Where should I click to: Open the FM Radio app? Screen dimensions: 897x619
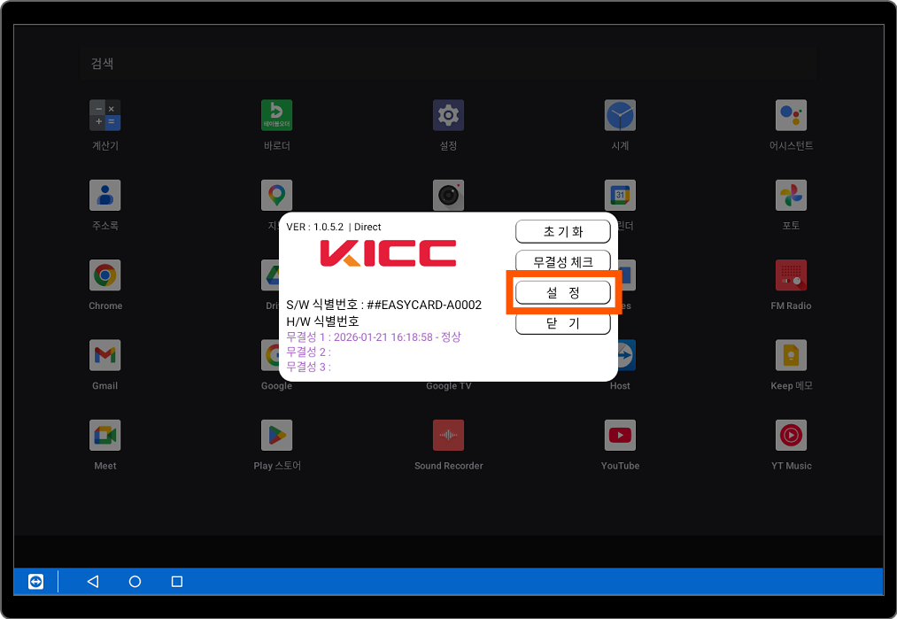(791, 275)
